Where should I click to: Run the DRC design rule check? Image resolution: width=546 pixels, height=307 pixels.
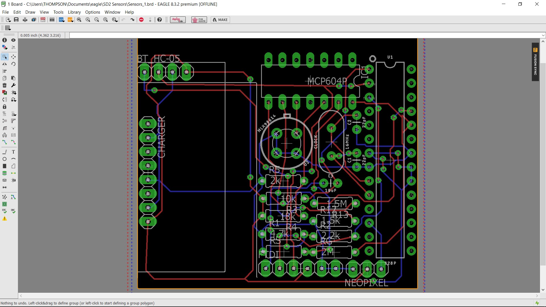pos(13,211)
